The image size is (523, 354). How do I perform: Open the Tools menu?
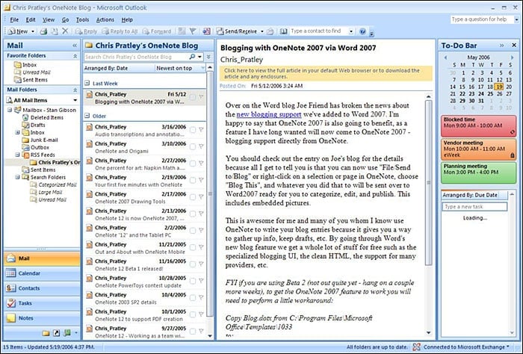82,19
